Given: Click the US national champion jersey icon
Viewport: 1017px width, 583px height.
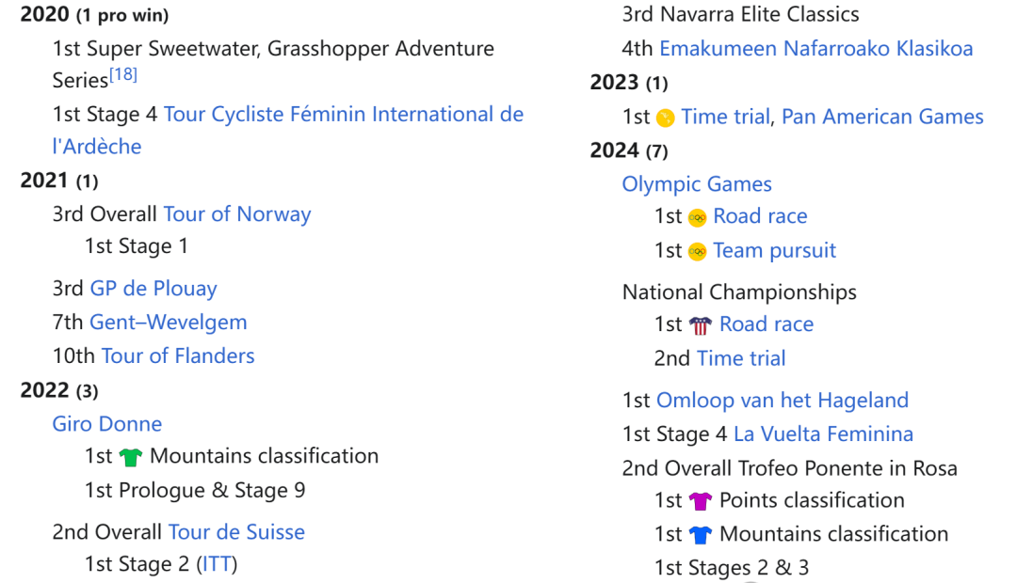Looking at the screenshot, I should 701,325.
